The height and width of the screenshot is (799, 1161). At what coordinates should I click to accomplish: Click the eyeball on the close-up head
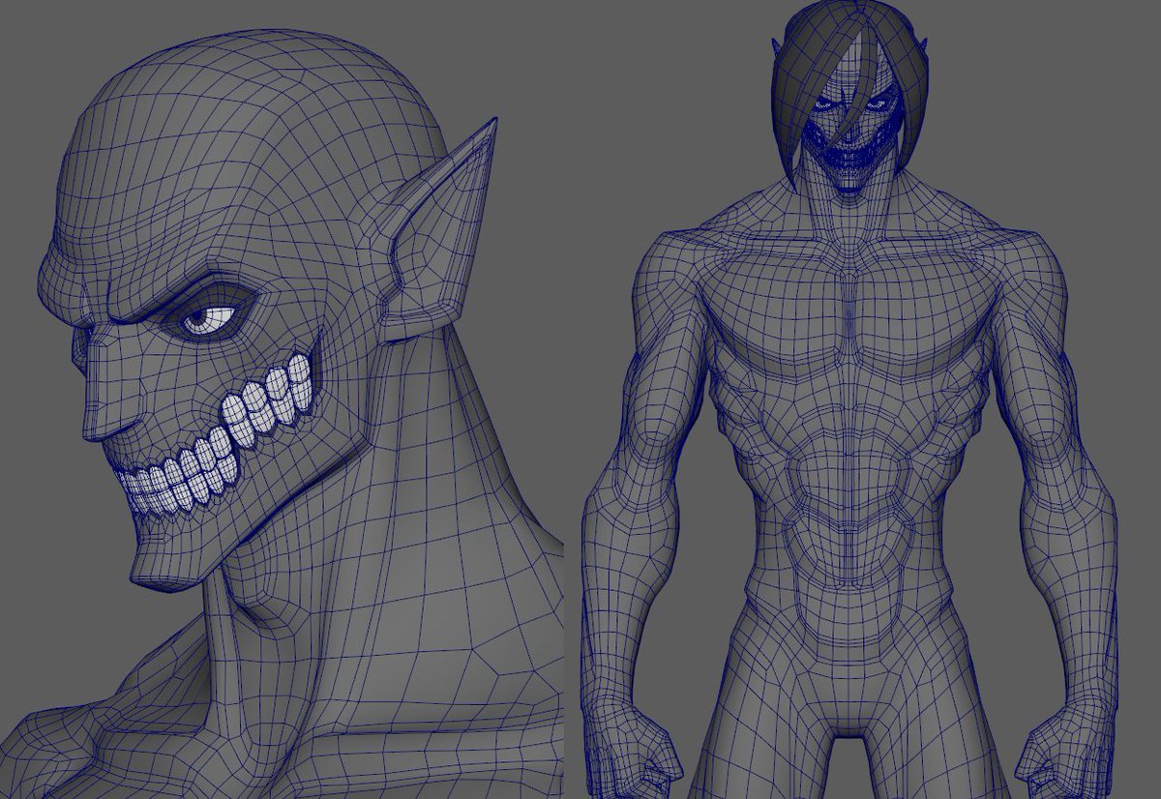pos(207,319)
